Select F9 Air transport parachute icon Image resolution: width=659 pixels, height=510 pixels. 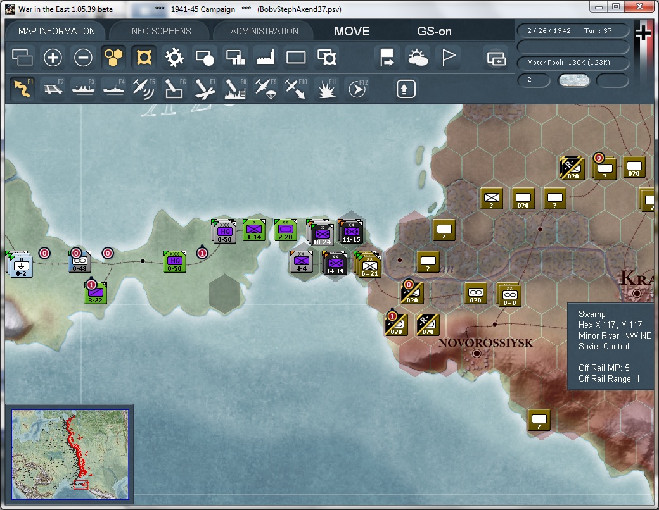[x=266, y=89]
